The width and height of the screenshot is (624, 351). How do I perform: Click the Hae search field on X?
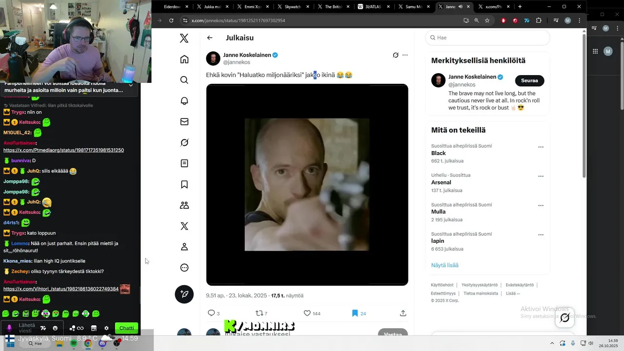pos(487,38)
